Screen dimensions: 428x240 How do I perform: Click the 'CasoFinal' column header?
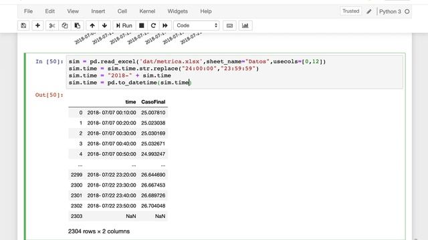tap(153, 102)
